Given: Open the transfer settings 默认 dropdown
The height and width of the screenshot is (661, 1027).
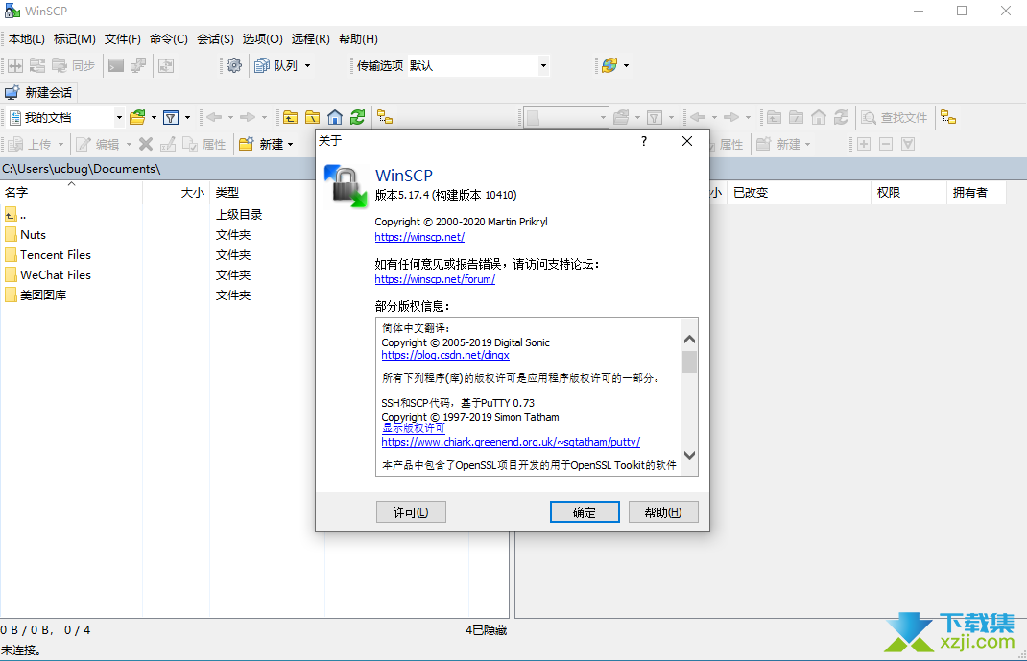Looking at the screenshot, I should 543,65.
